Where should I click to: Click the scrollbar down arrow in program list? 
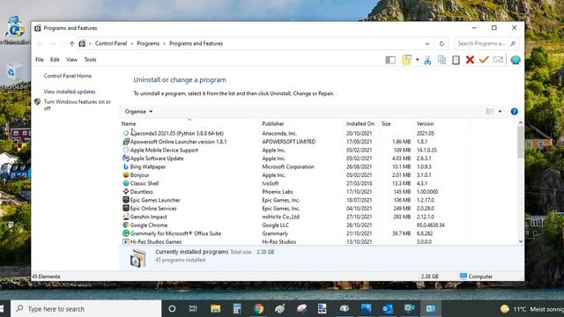520,241
